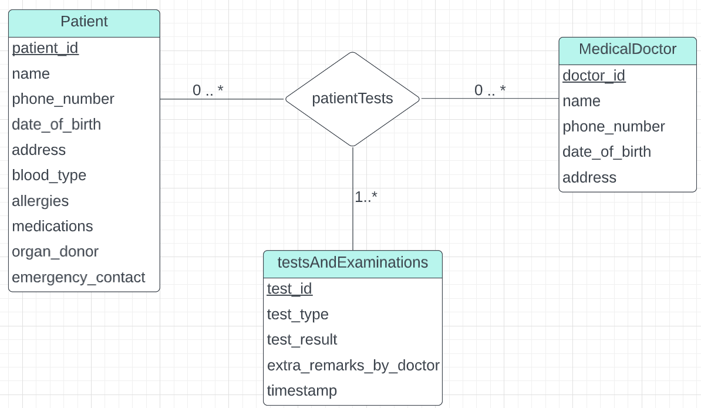Viewport: 701px width, 408px height.
Task: Select the doctor_id attribute
Action: point(594,76)
